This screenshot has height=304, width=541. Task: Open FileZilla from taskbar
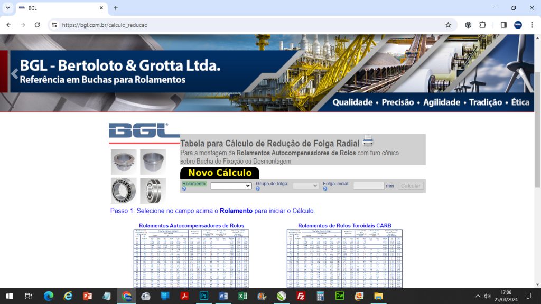point(301,296)
